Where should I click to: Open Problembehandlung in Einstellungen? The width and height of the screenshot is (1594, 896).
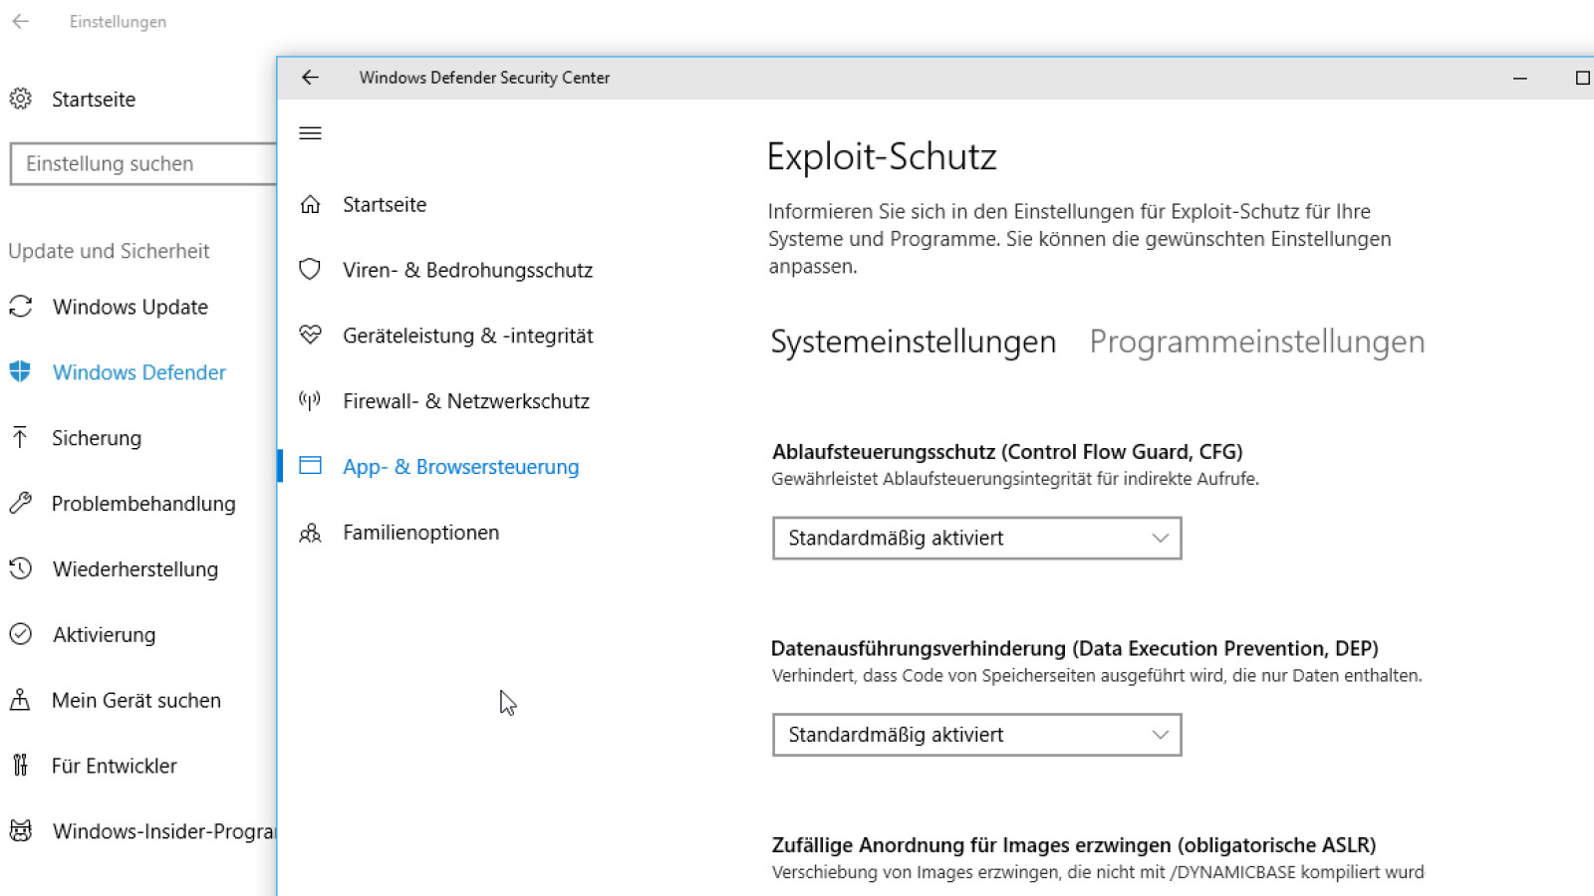point(143,504)
